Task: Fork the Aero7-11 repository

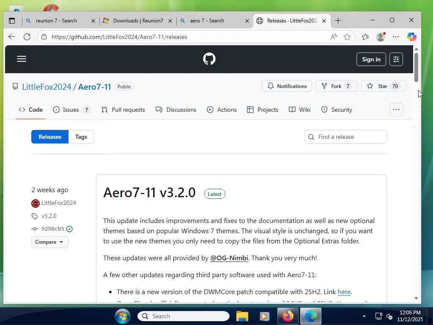Action: tap(336, 86)
